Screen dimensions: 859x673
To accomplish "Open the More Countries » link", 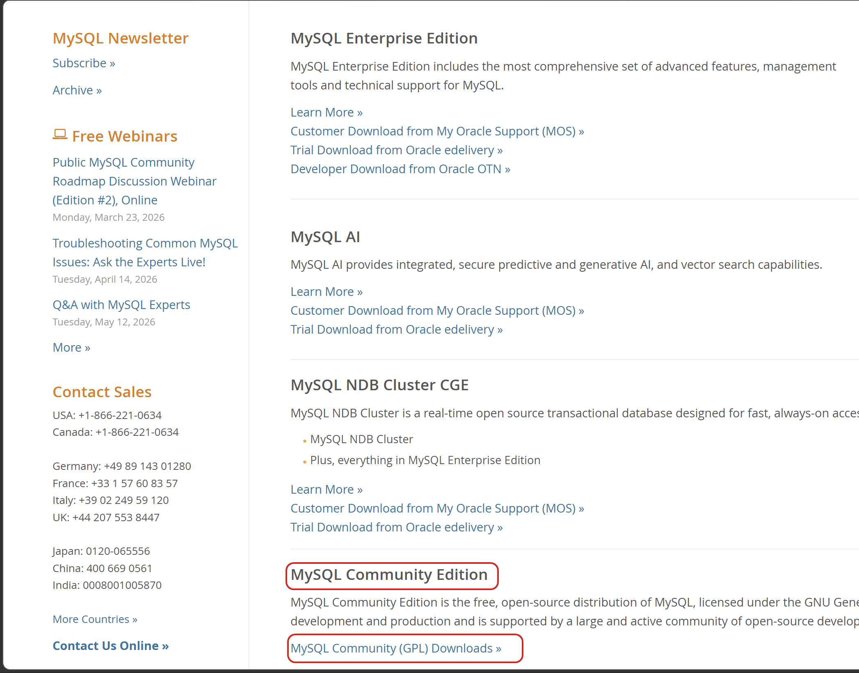I will [95, 619].
